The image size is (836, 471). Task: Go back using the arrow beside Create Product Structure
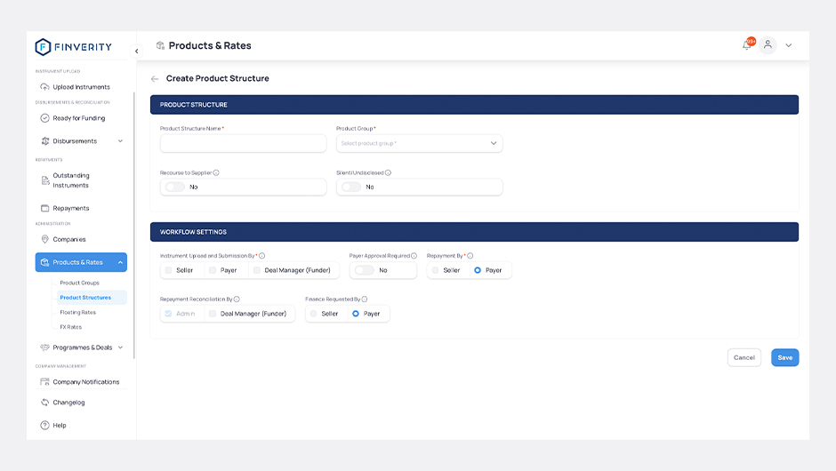click(x=155, y=79)
